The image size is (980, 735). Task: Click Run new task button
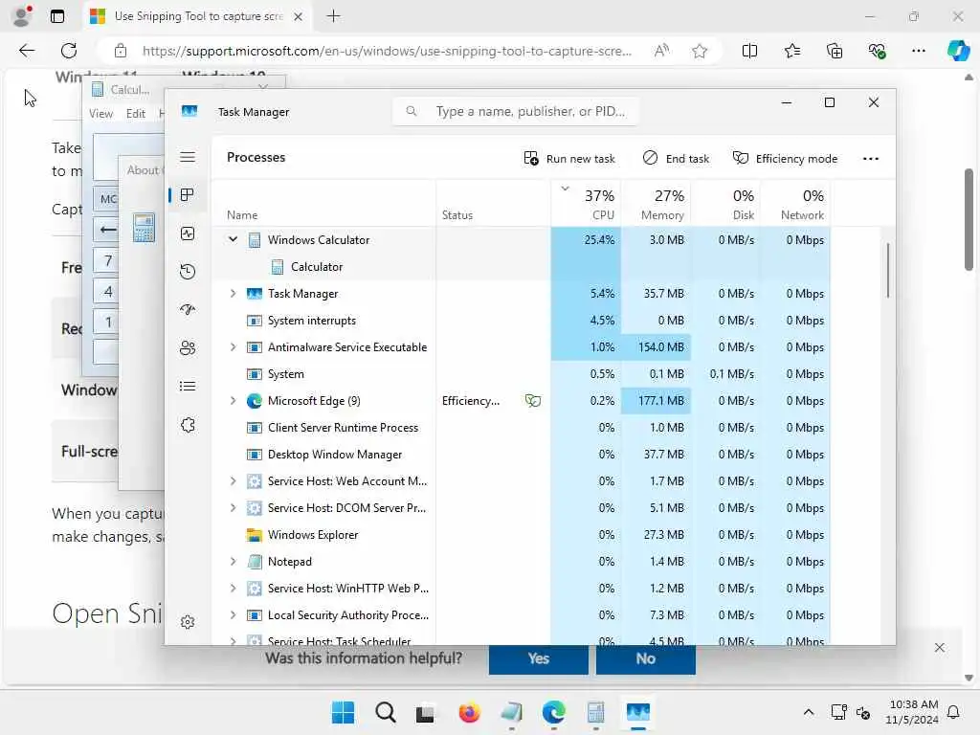tap(569, 158)
